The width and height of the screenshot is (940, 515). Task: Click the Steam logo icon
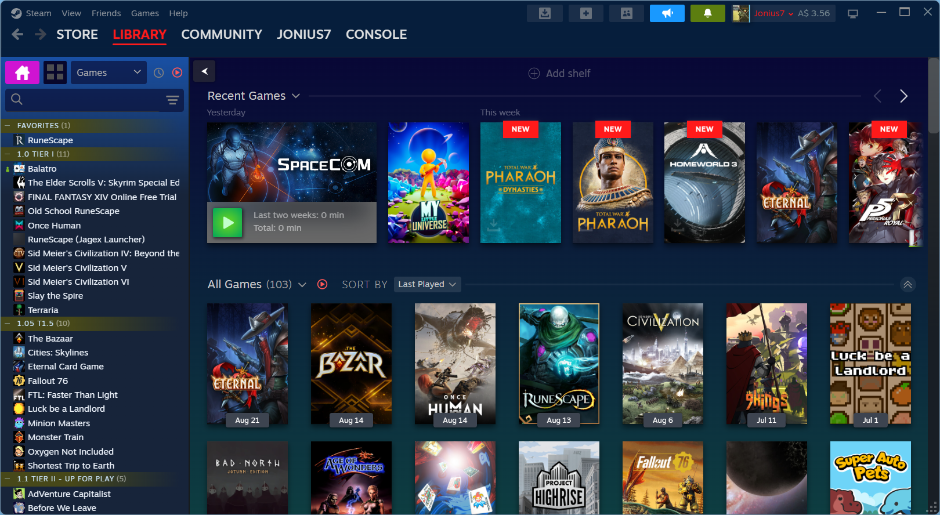coord(16,13)
